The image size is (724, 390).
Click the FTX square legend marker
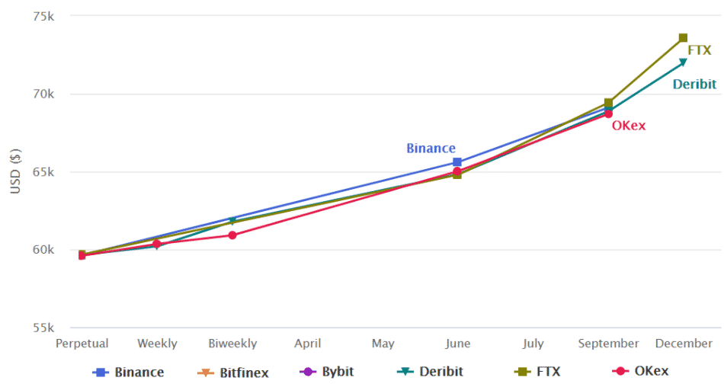523,372
